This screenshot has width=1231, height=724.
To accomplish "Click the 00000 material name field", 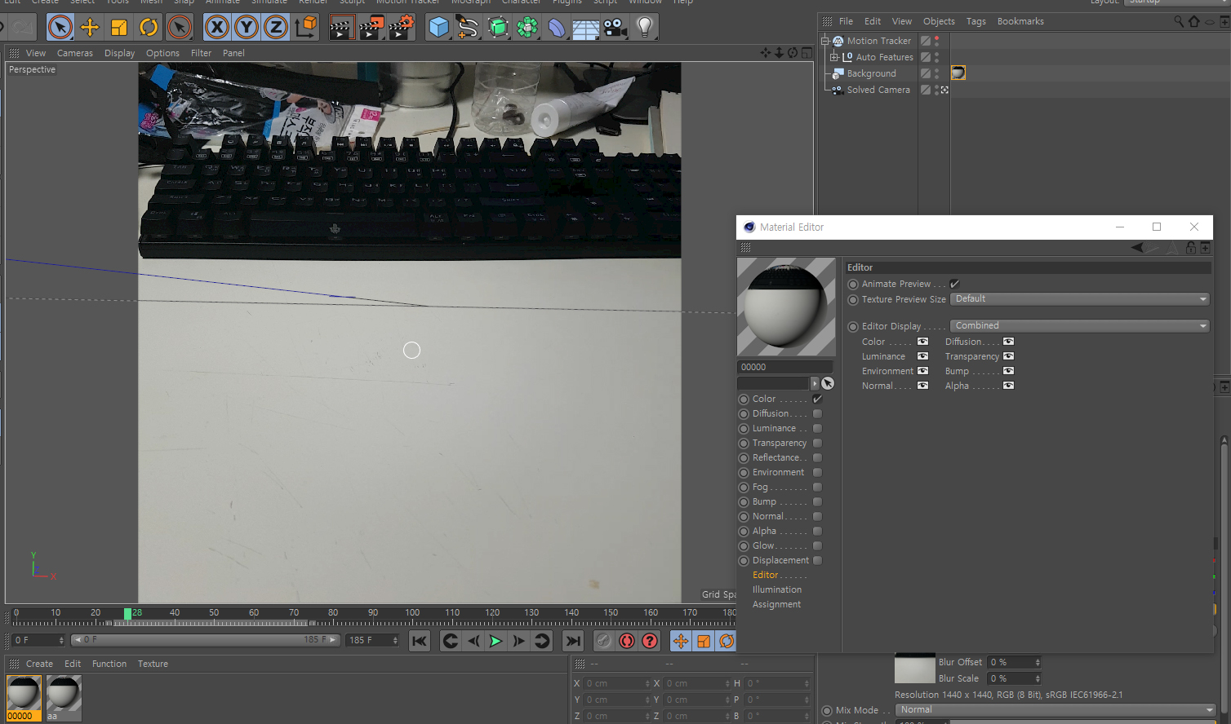I will [785, 367].
